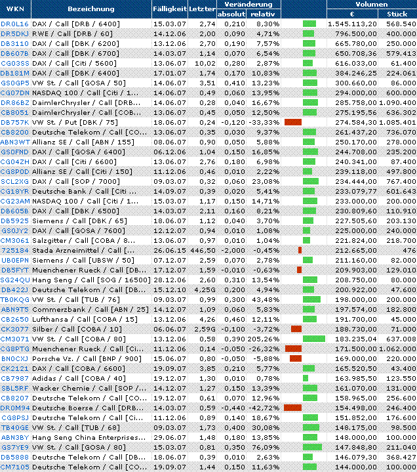This screenshot has width=417, height=472.
Task: Open WKN link CB8200
Action: (x=15, y=132)
